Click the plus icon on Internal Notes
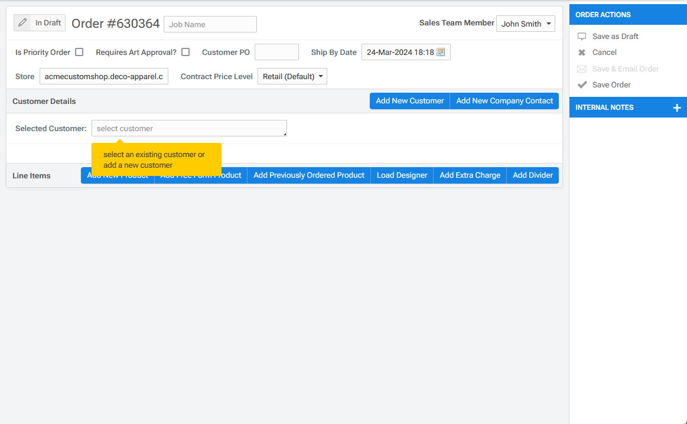The width and height of the screenshot is (687, 424). (677, 107)
